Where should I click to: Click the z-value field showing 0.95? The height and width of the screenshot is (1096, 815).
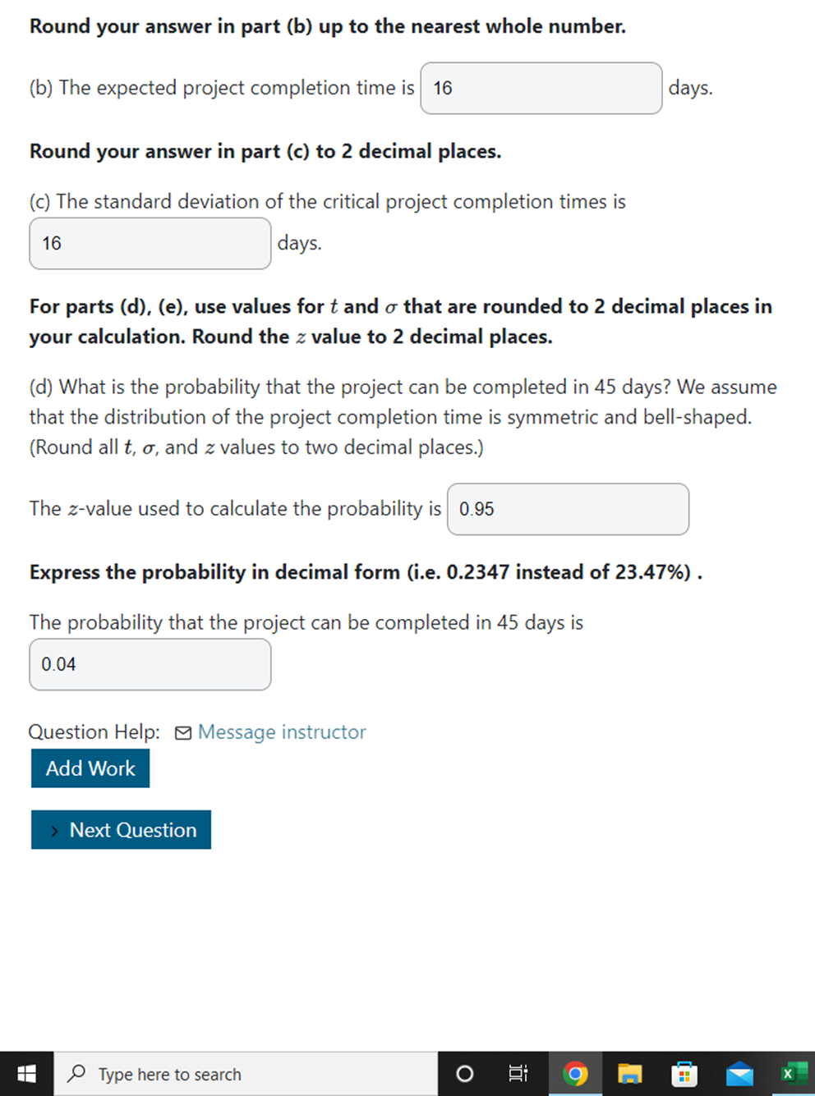[567, 509]
